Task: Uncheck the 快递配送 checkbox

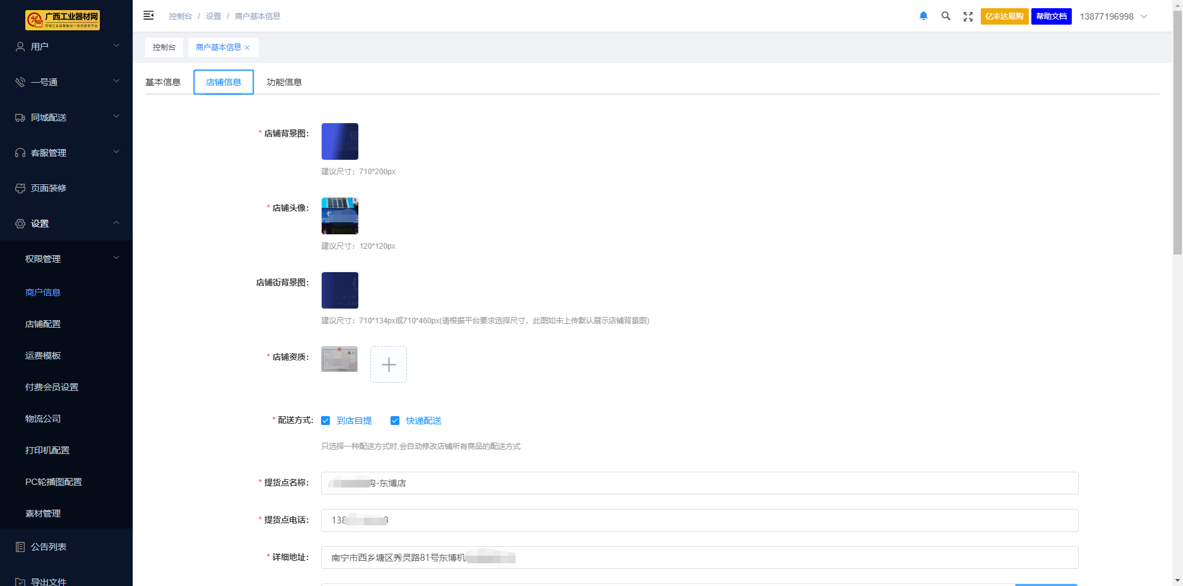Action: (395, 421)
